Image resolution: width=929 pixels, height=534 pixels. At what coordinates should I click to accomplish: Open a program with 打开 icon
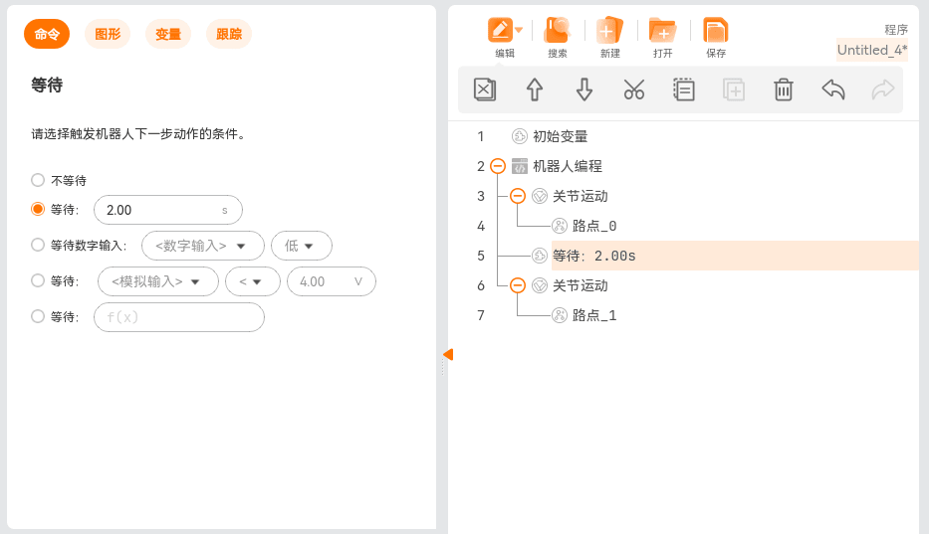coord(662,30)
